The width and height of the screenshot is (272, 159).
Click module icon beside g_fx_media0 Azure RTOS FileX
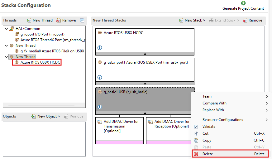point(17,51)
